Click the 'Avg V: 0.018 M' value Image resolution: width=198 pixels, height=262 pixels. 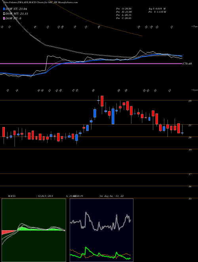(157, 9)
